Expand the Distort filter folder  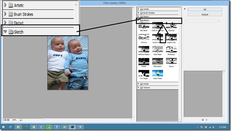[x=138, y=17]
